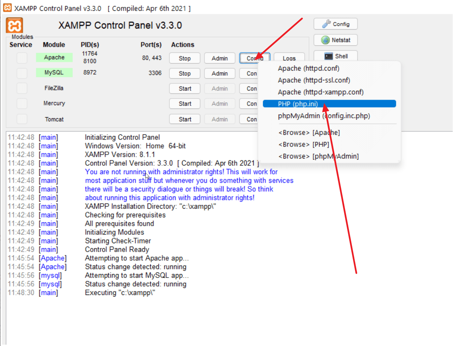
Task: Click the XAMPP orange logo icon
Action: coord(14,26)
